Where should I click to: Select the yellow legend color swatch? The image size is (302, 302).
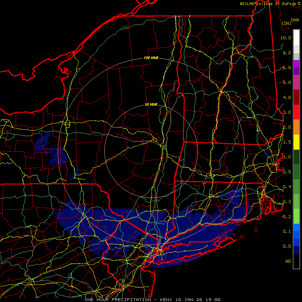(296, 142)
